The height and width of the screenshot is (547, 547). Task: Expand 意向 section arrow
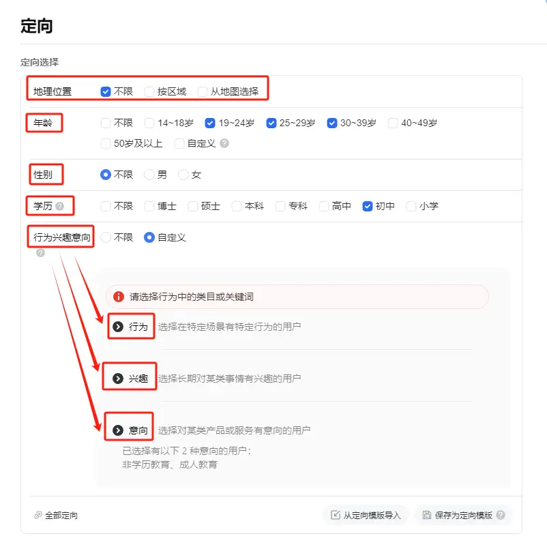pyautogui.click(x=118, y=430)
